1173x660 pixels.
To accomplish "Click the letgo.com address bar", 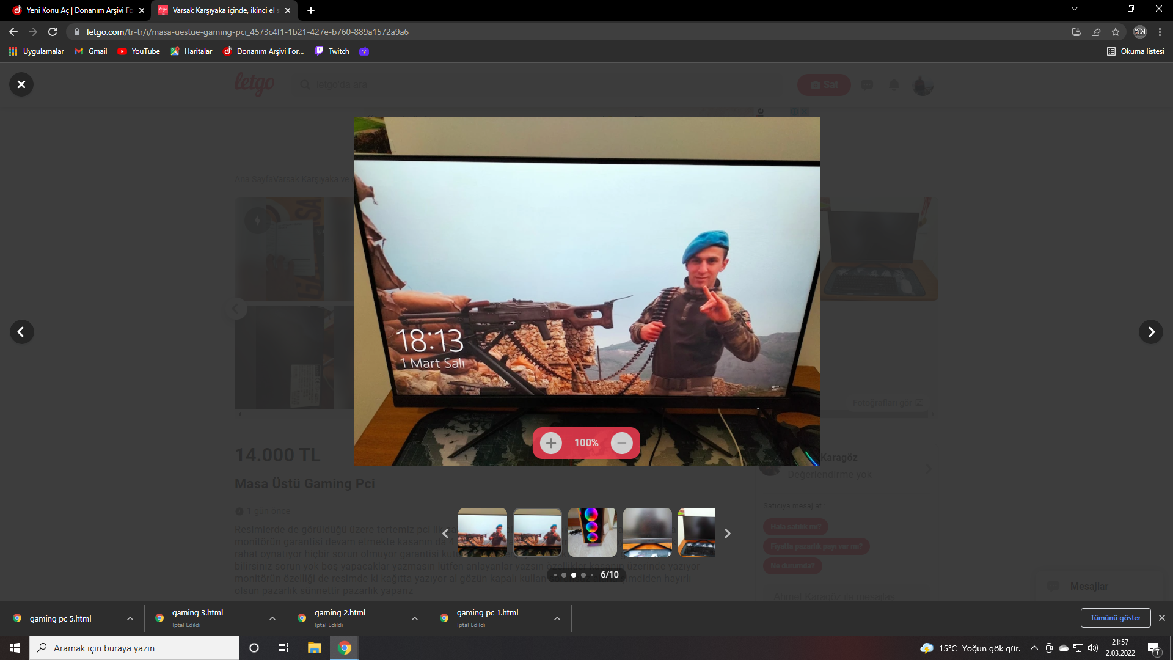I will 568,32.
